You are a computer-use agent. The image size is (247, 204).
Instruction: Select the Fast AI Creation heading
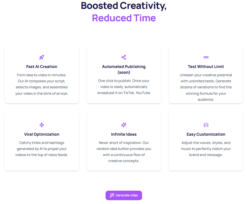tap(42, 67)
